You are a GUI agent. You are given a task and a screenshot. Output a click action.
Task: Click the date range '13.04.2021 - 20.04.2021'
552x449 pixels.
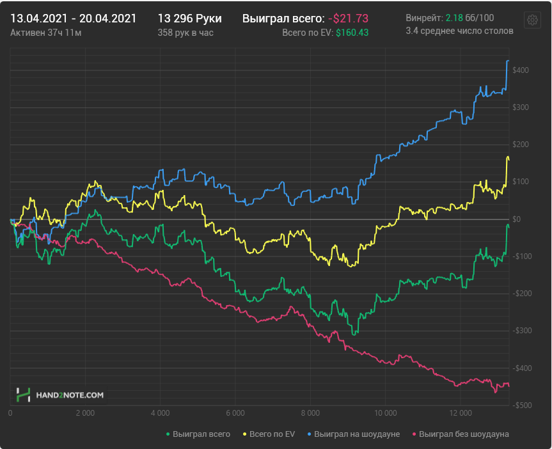tap(73, 19)
